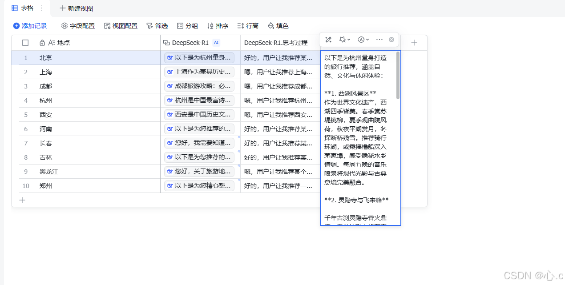The image size is (565, 285).
Task: Open 视图配置 view settings
Action: (x=121, y=26)
